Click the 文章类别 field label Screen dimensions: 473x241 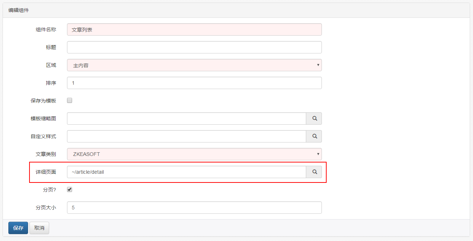pyautogui.click(x=46, y=154)
